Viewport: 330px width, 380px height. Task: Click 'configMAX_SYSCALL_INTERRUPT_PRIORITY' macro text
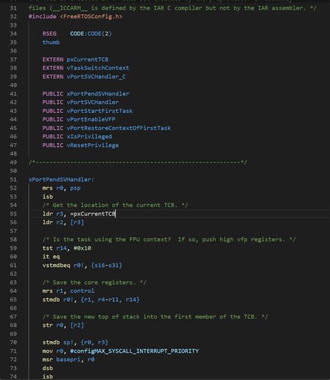tap(136, 351)
